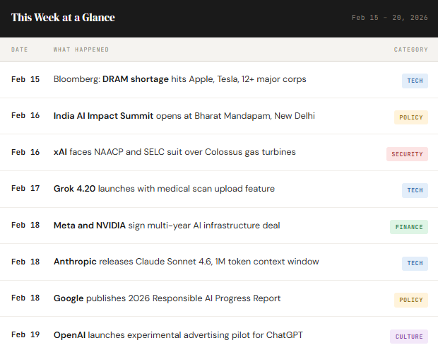Select the CULTURE tag on OpenAI row
The image size is (438, 350).
click(409, 337)
